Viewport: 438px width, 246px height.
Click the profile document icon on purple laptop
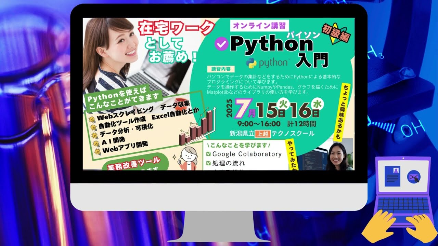392,176
